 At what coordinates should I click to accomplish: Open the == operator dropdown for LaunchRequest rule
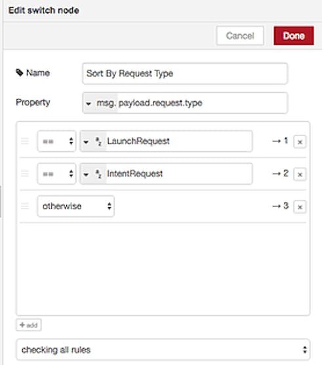point(57,141)
